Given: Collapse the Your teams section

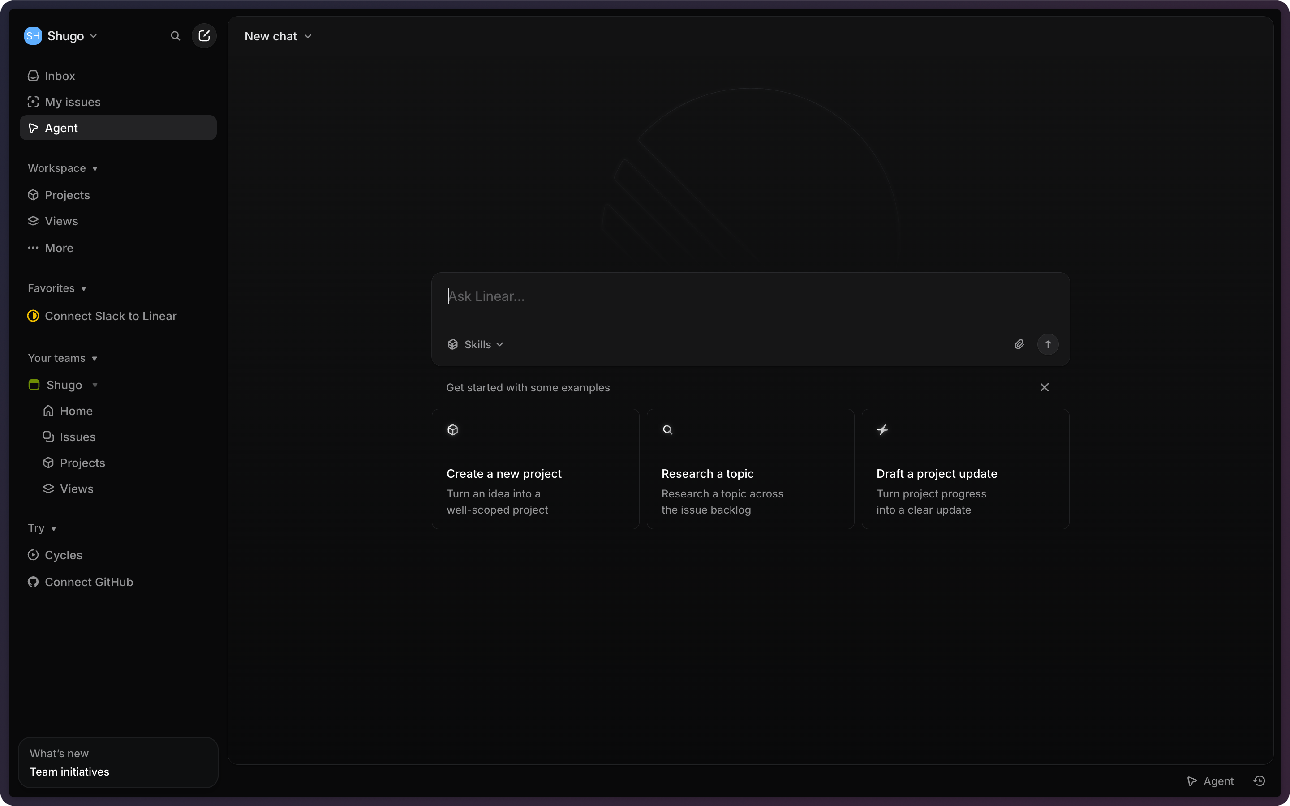Looking at the screenshot, I should pyautogui.click(x=62, y=358).
